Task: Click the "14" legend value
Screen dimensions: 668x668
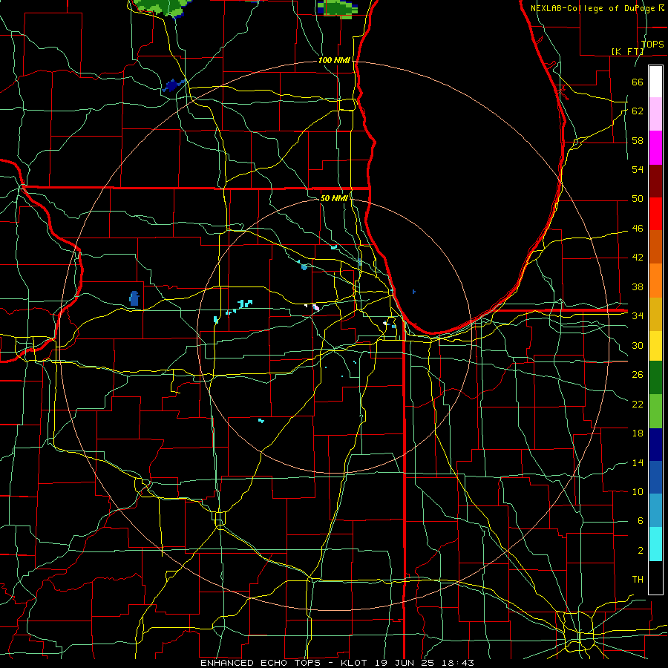Action: [638, 462]
